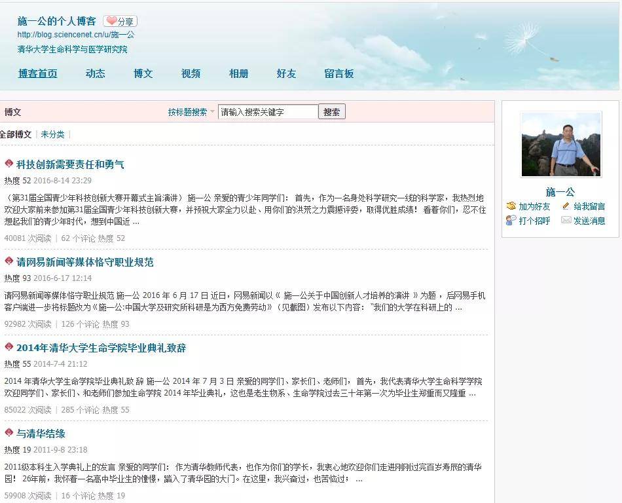Click the red icon beside 2014年清华大学生命学院毕业典礼致辞
622x503 pixels.
(9, 346)
